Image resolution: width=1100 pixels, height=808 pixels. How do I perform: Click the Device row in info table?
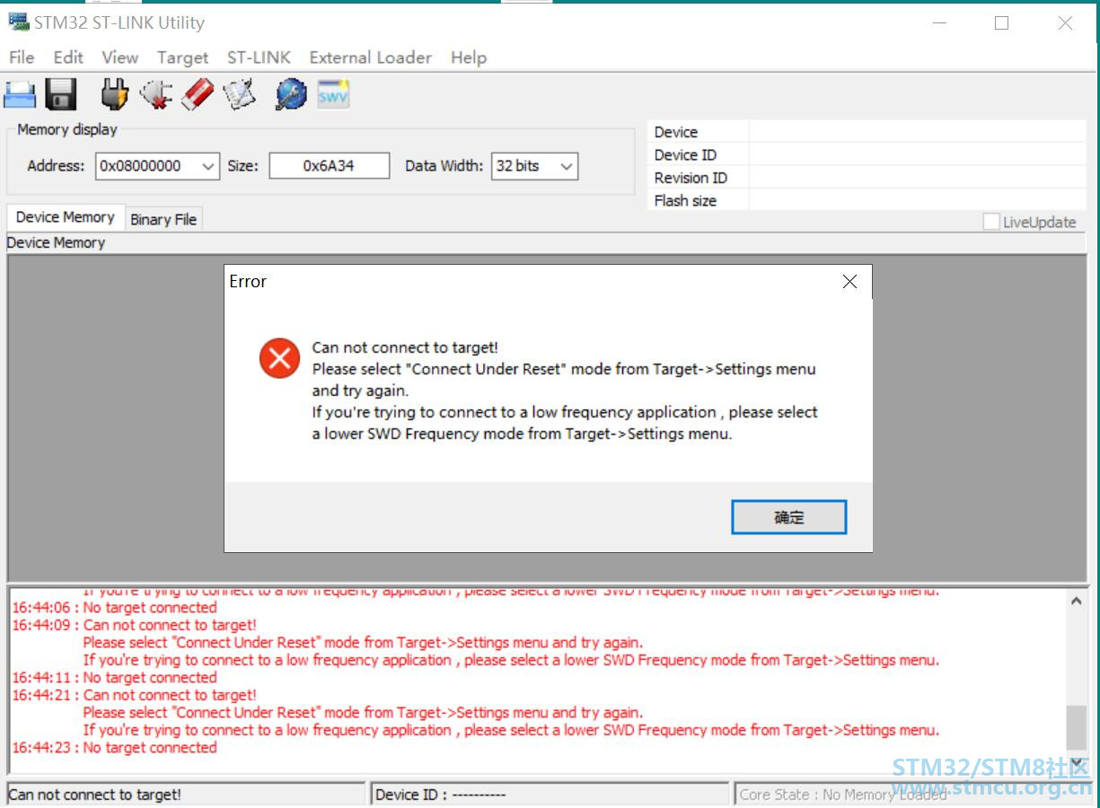point(867,132)
